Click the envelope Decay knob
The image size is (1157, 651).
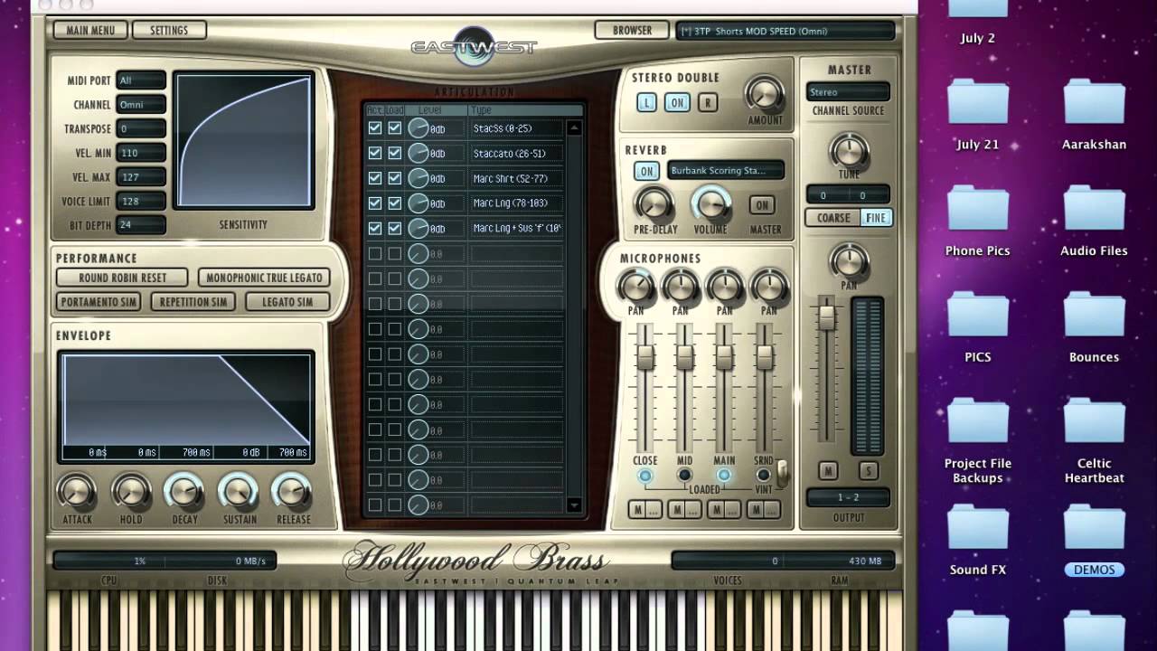click(x=184, y=492)
